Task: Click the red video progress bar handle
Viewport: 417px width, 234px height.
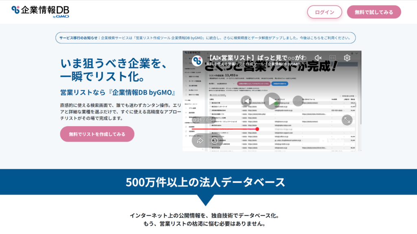Action: (x=257, y=129)
